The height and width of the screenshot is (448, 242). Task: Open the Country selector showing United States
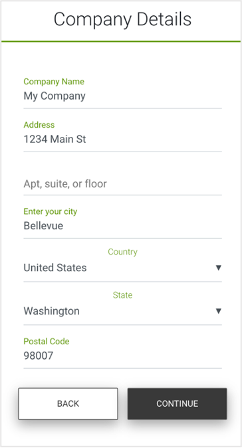point(122,268)
